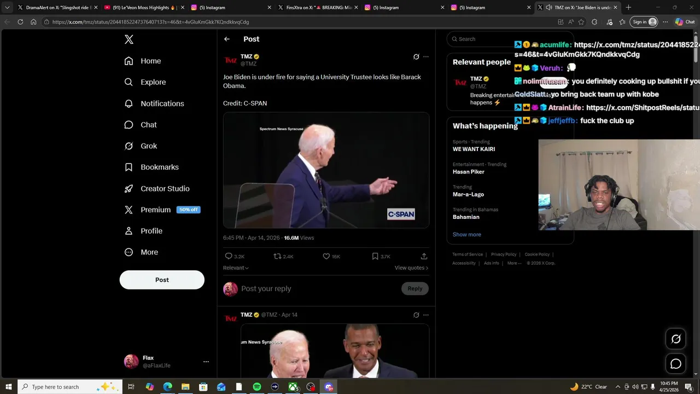Open the second TMZ post's video thumbnail

[x=335, y=351]
